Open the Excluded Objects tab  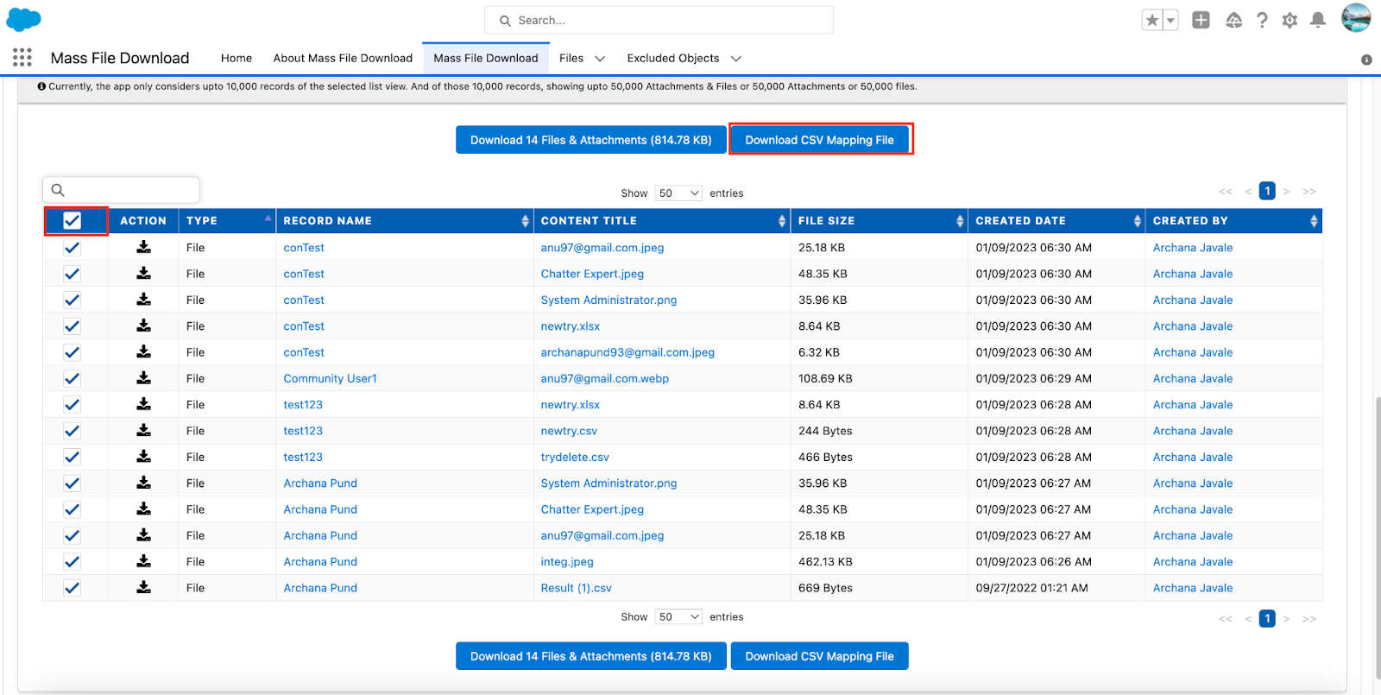point(673,58)
